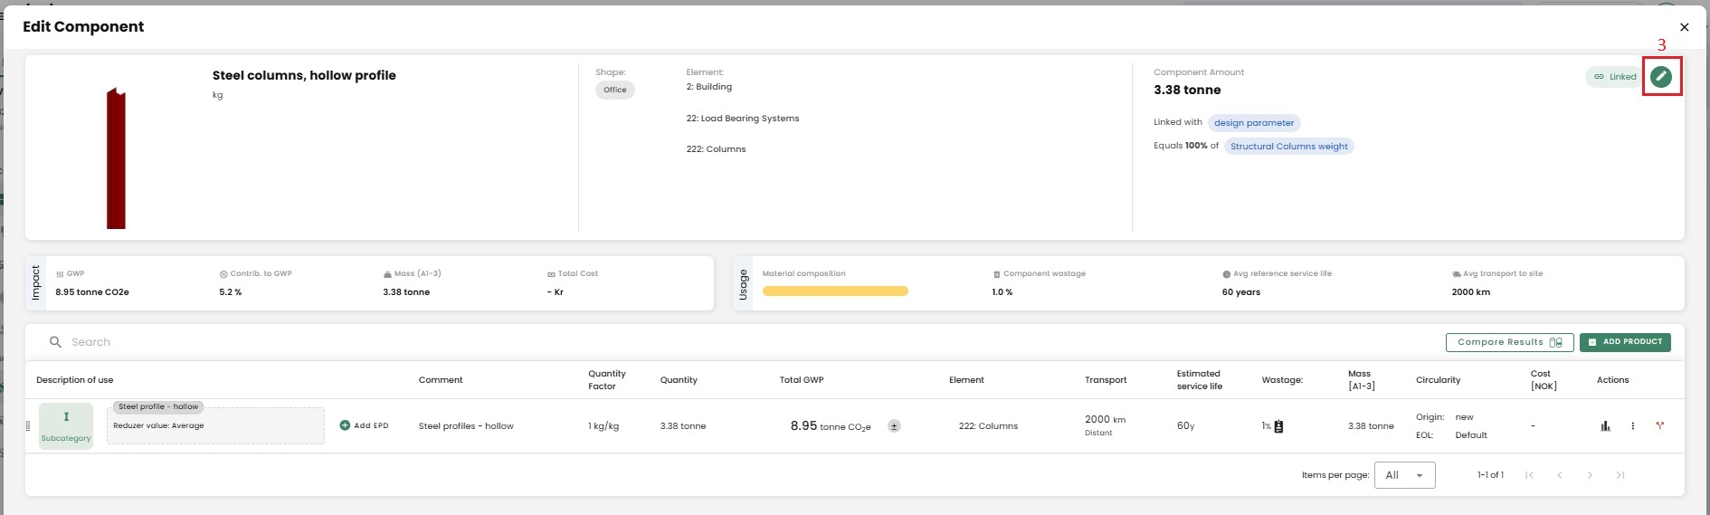Grab the row drag handle icon
This screenshot has height=515, width=1710.
click(28, 425)
